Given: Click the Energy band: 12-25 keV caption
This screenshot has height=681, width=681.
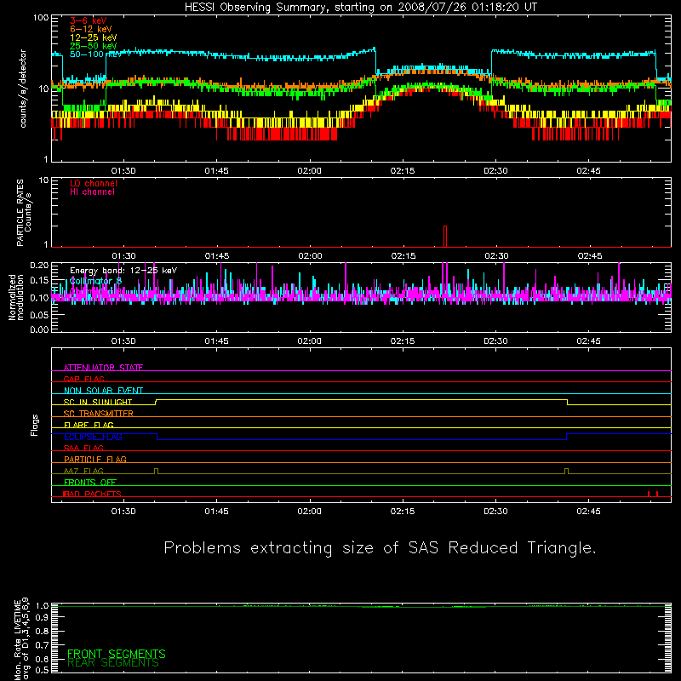Looking at the screenshot, I should pyautogui.click(x=123, y=271).
